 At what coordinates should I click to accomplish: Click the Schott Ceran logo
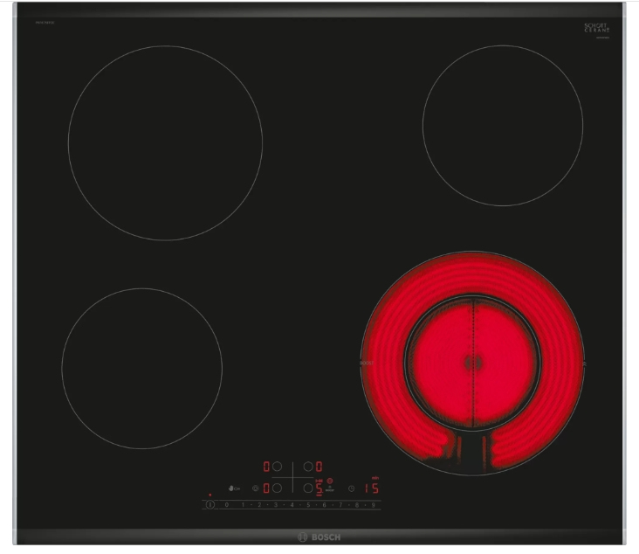coord(595,28)
